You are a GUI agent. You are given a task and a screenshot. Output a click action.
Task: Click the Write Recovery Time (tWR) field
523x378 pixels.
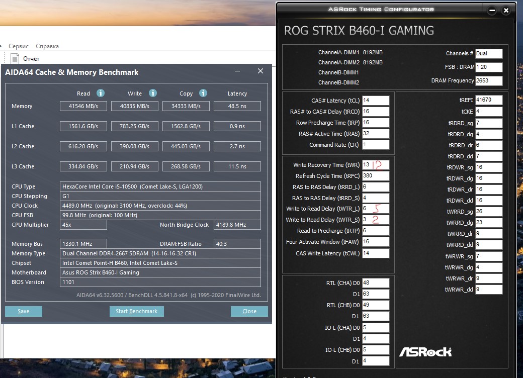point(376,165)
